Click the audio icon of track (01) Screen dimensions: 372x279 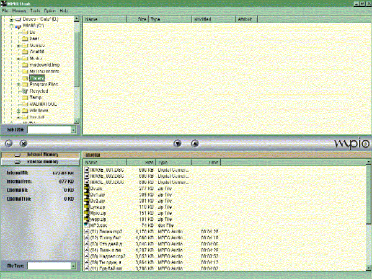point(87,231)
